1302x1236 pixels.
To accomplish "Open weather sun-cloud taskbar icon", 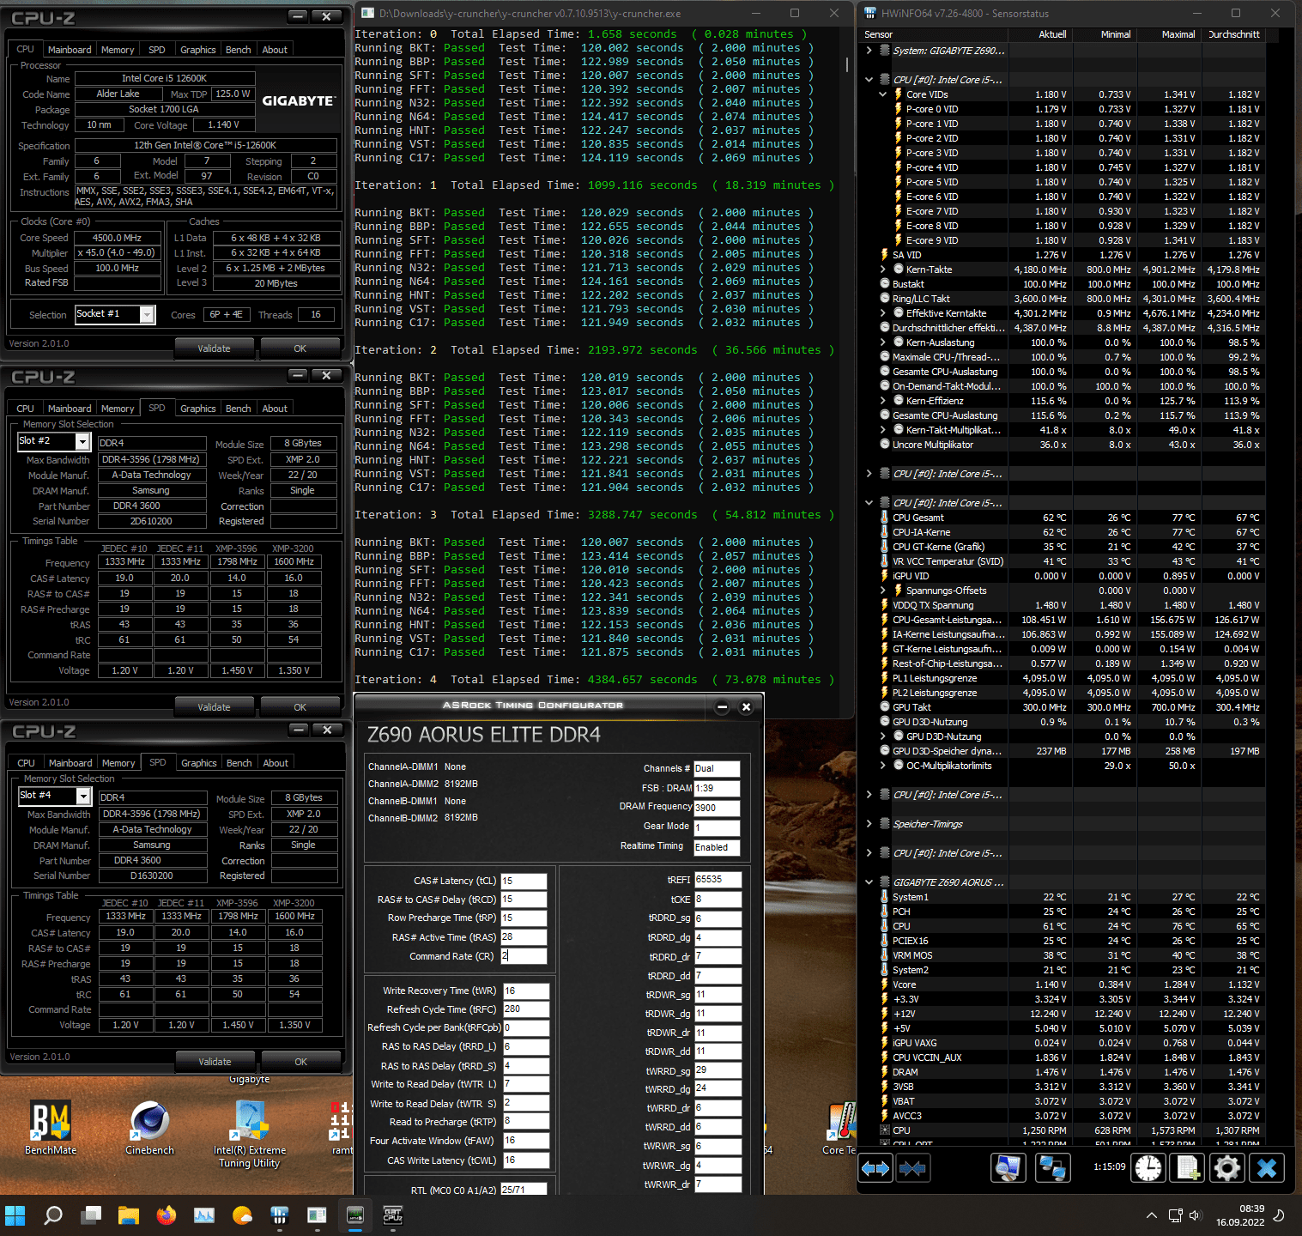I will [x=242, y=1215].
